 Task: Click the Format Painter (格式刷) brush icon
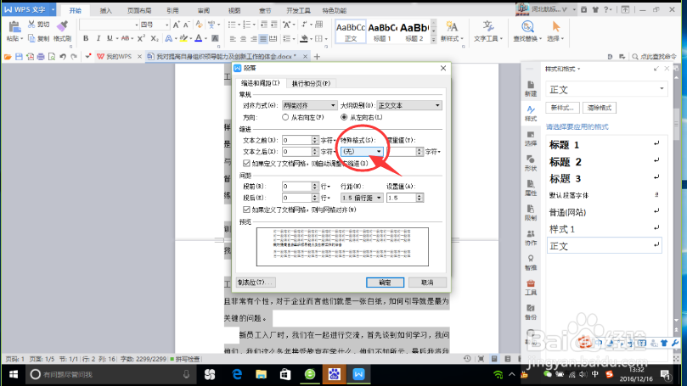62,26
